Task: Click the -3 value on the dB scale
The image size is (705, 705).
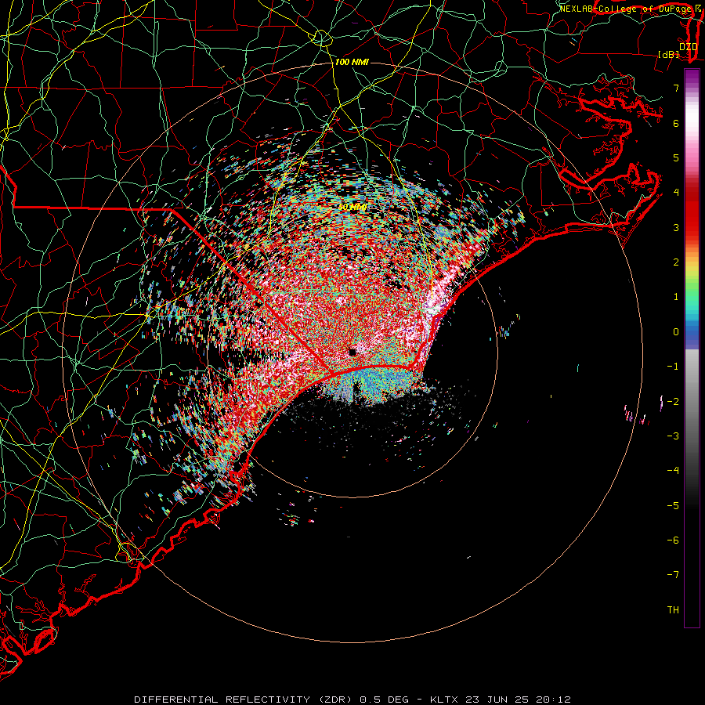Action: pos(673,436)
